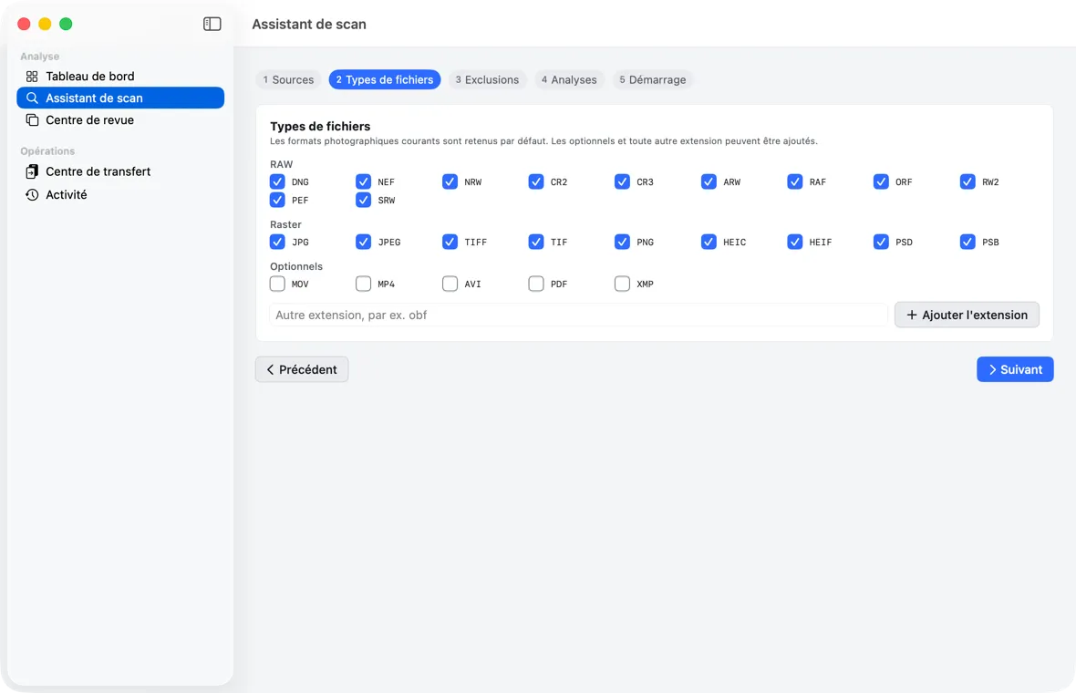Go to step 1 Sources

point(289,79)
